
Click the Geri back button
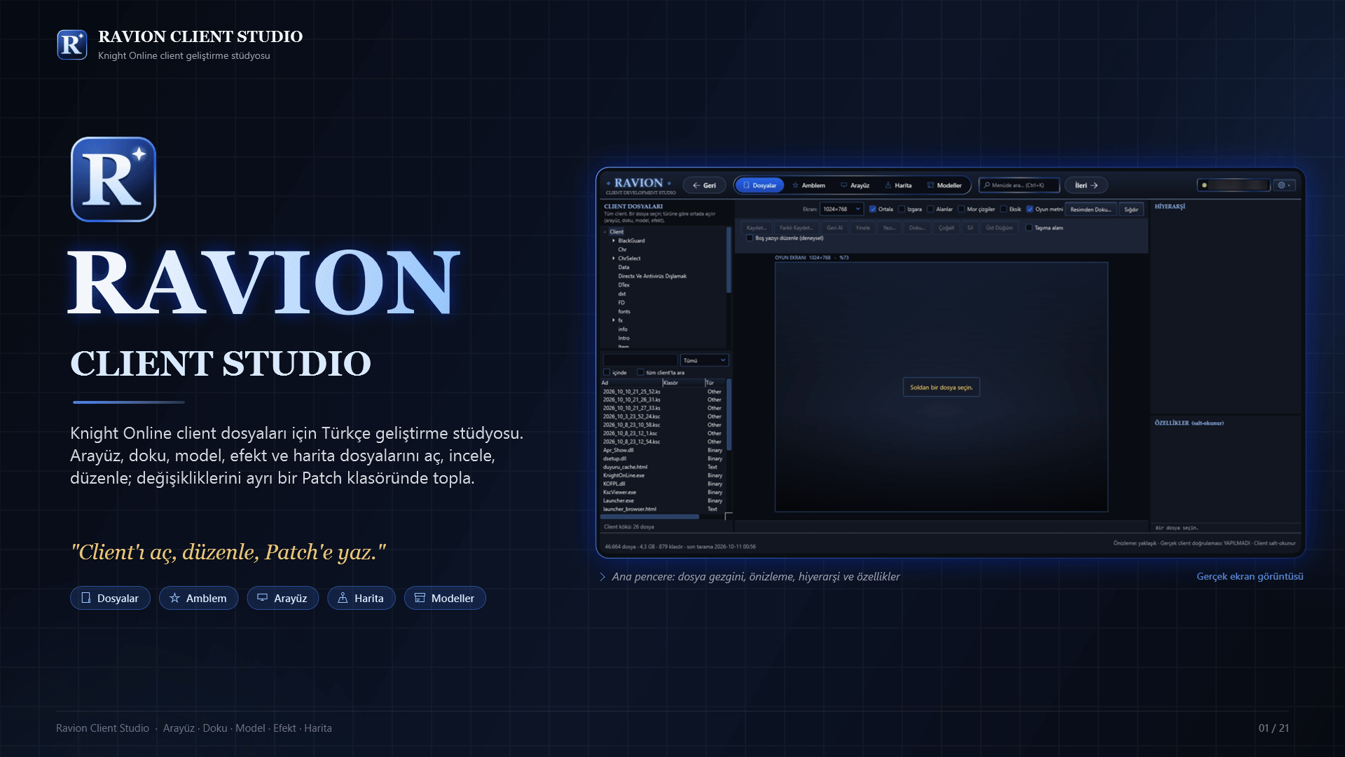click(x=704, y=186)
